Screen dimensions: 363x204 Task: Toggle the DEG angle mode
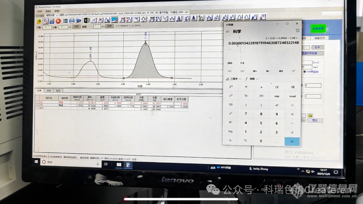click(230, 63)
